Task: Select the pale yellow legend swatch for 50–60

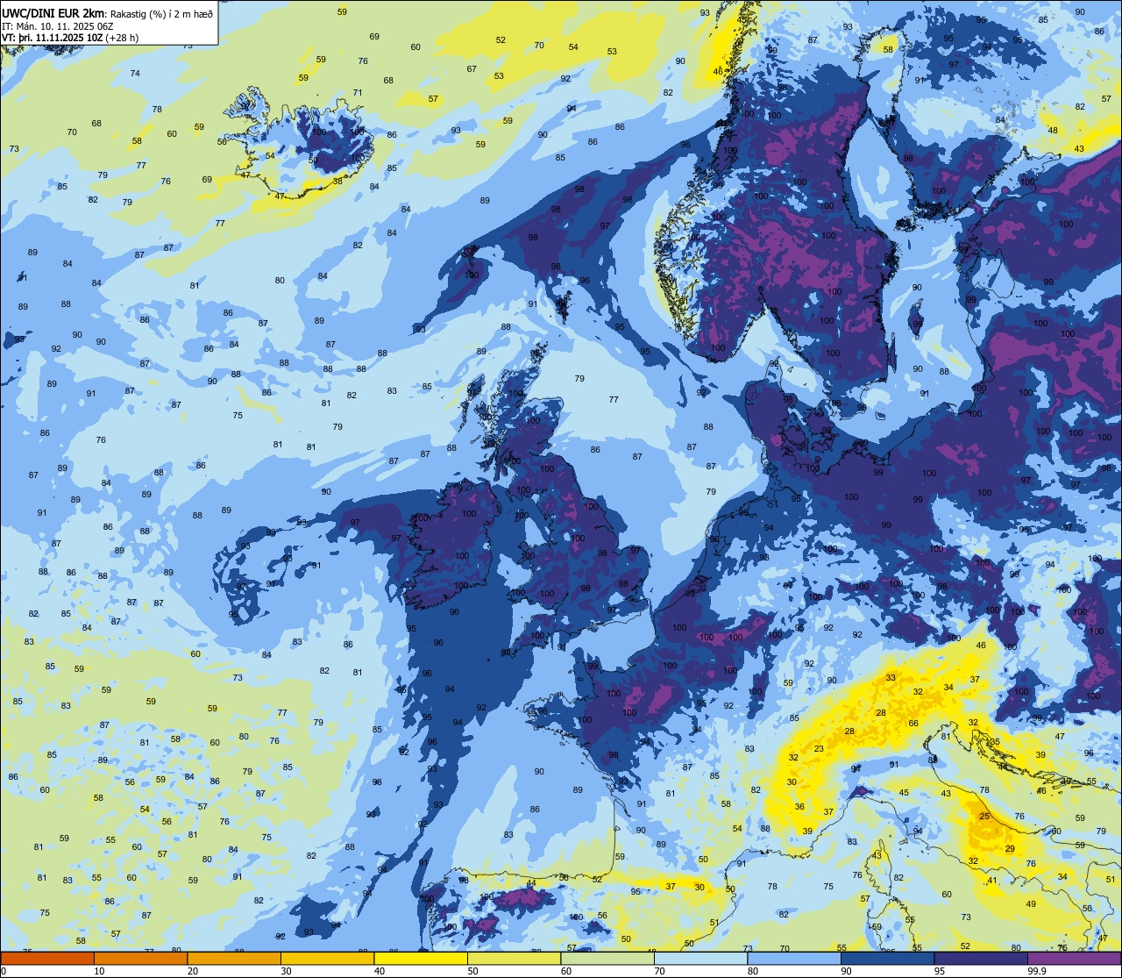Action: (x=514, y=959)
